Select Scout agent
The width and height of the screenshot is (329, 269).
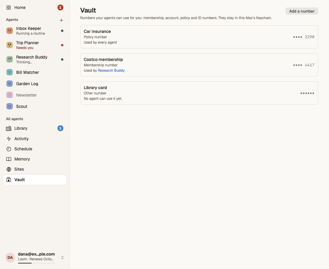pyautogui.click(x=35, y=106)
